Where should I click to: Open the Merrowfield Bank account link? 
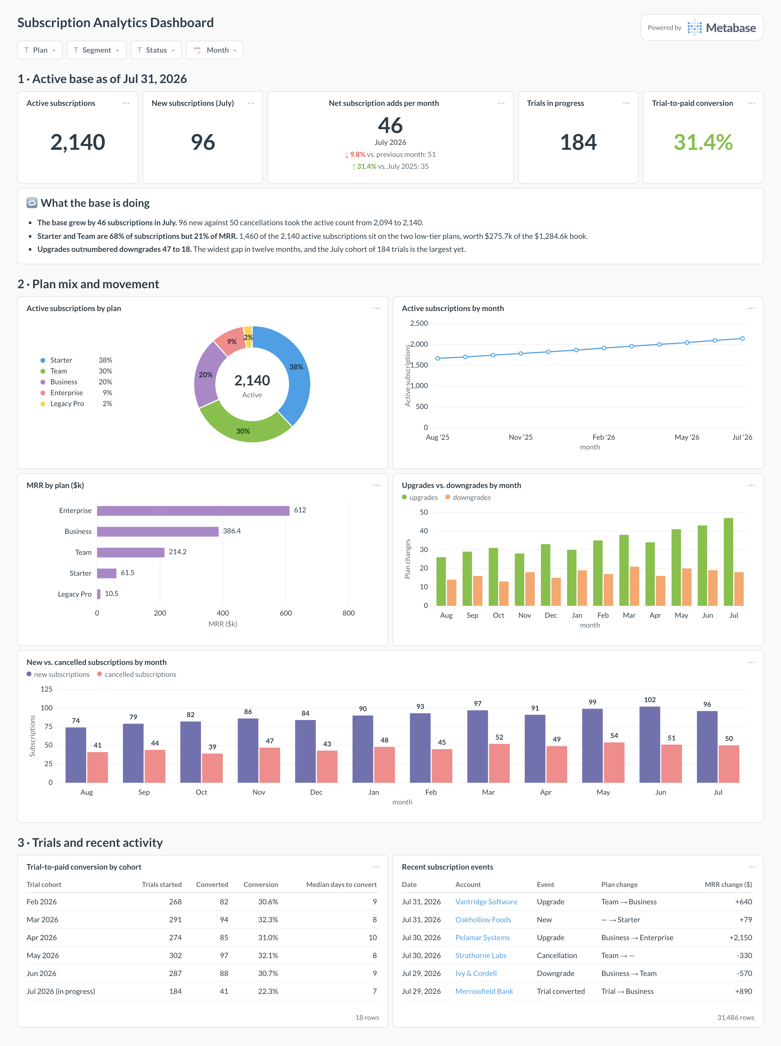[484, 992]
